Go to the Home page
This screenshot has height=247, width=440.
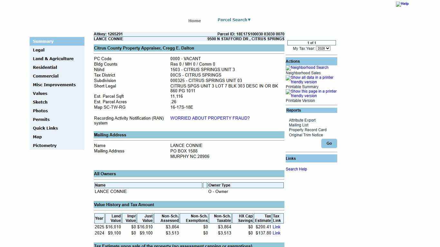tap(195, 21)
